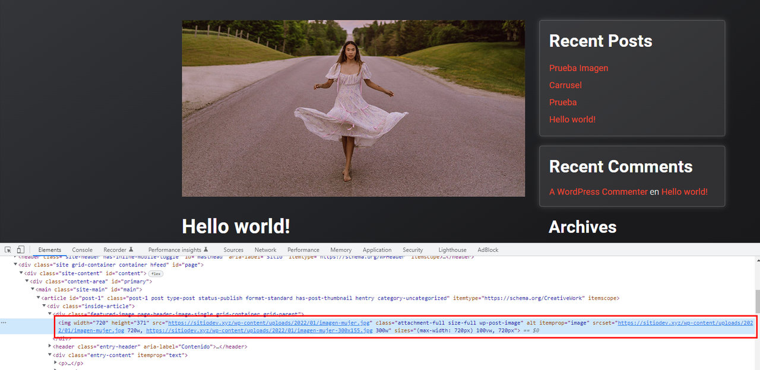The width and height of the screenshot is (760, 370).
Task: Collapse the article post-1 node
Action: tap(39, 298)
